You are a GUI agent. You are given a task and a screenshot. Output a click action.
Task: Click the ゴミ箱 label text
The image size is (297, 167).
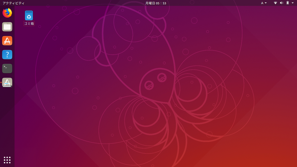click(x=29, y=24)
